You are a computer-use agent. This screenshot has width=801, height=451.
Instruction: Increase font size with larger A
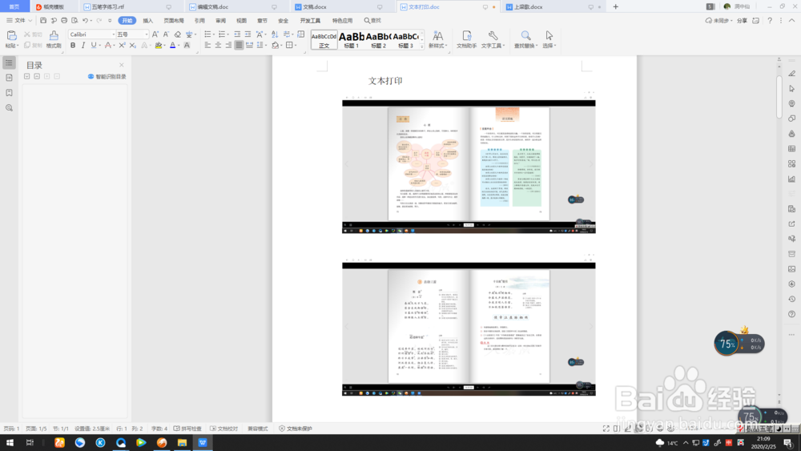[x=155, y=34]
